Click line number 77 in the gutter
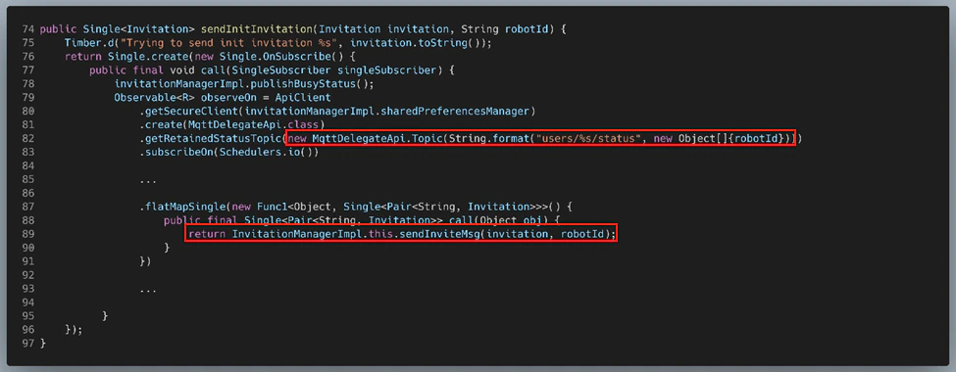 (x=28, y=70)
